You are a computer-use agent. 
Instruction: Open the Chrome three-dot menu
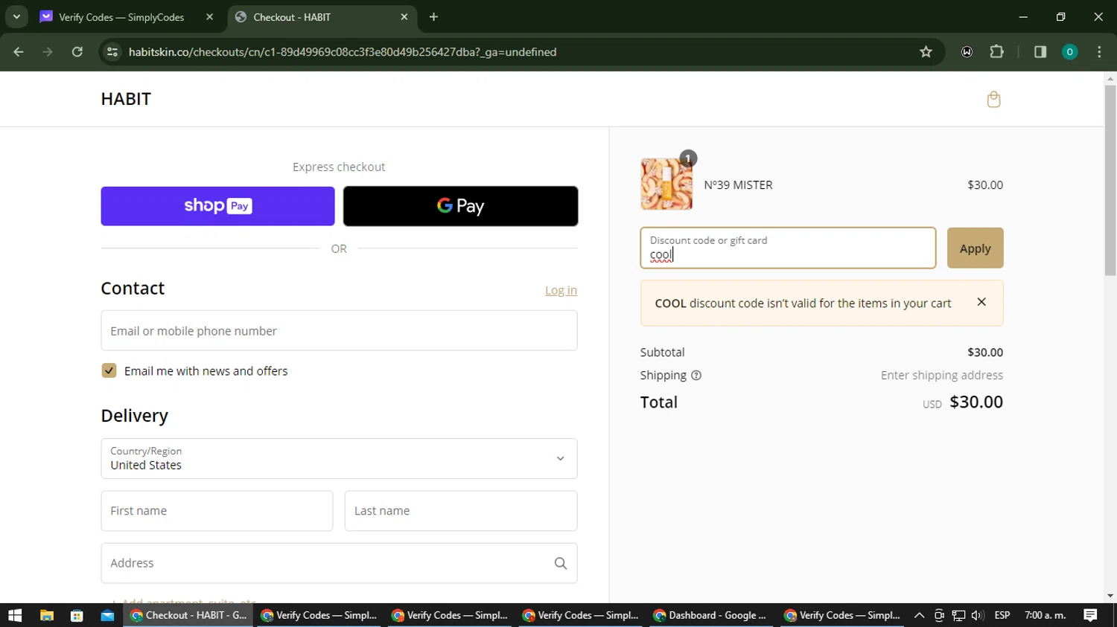pos(1099,52)
